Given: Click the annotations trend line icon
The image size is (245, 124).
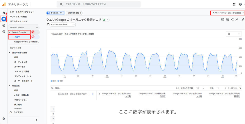Looking at the screenshot, I should 237,19.
